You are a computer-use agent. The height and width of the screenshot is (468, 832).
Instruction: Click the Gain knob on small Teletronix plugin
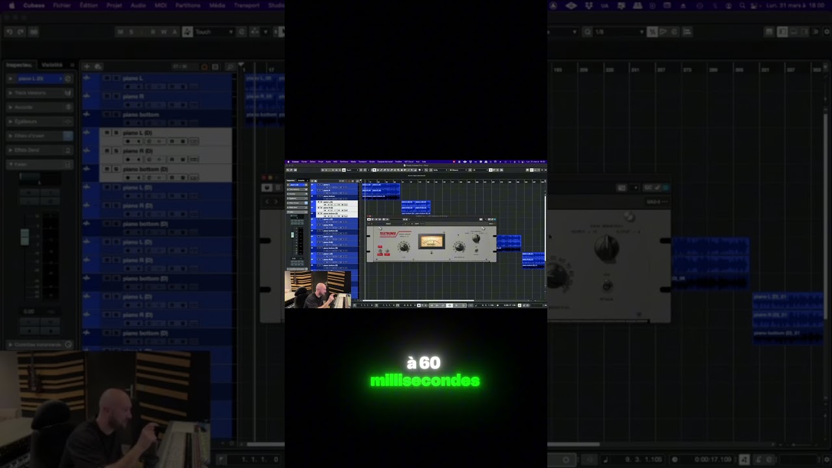[x=404, y=246]
